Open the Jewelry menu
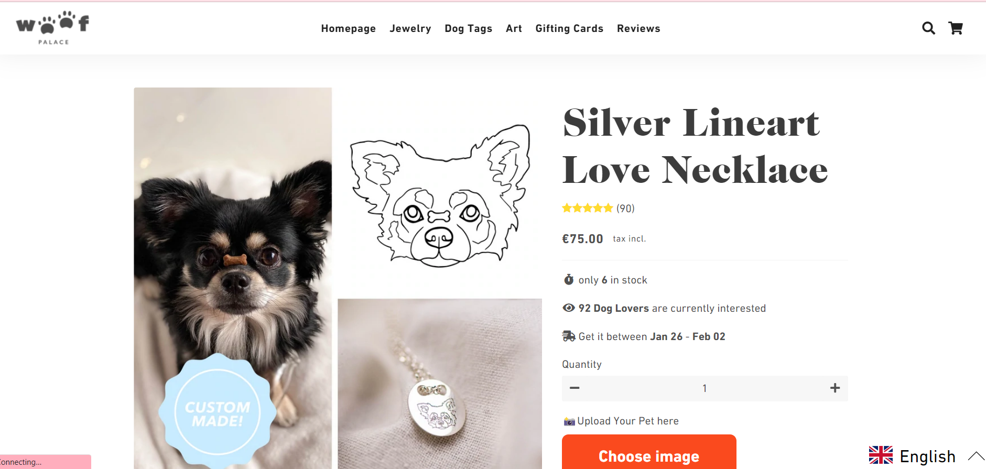Viewport: 986px width, 469px height. (x=410, y=29)
